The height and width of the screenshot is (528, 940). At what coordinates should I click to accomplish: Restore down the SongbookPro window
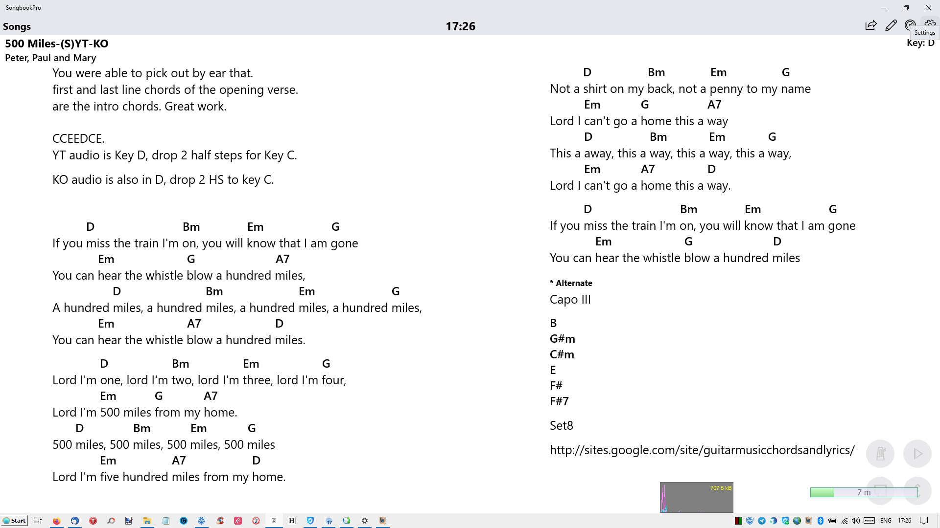click(906, 8)
